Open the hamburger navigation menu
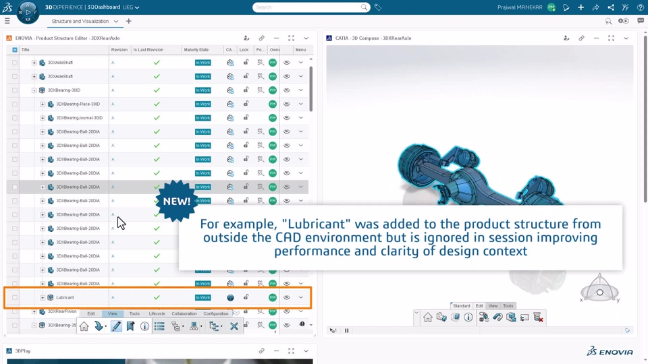Image resolution: width=648 pixels, height=364 pixels. point(7,21)
